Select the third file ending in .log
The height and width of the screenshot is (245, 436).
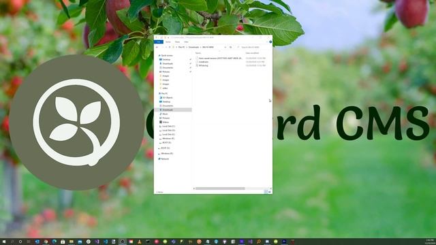tap(203, 65)
